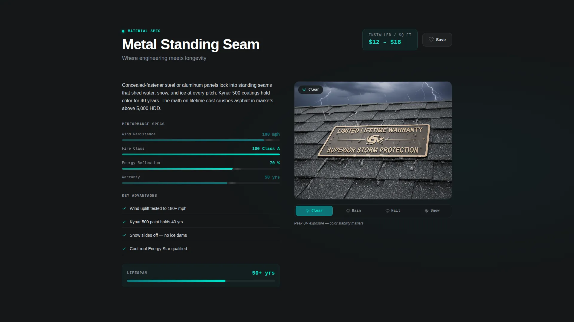
Task: Click 'Where engineering meets longevity' subtitle
Action: 164,58
